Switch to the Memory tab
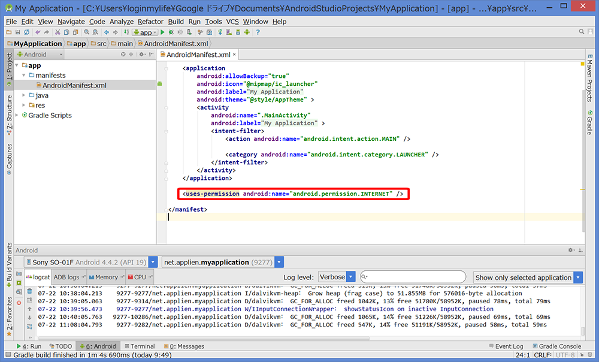 tap(106, 277)
